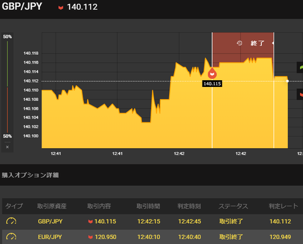Open the 購入オプション詳細 section header
Screen dimensions: 303x244
(30, 175)
